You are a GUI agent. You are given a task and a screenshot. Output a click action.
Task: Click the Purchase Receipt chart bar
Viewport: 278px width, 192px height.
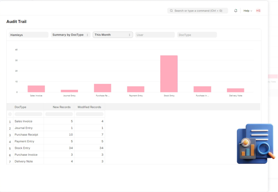coord(103,88)
